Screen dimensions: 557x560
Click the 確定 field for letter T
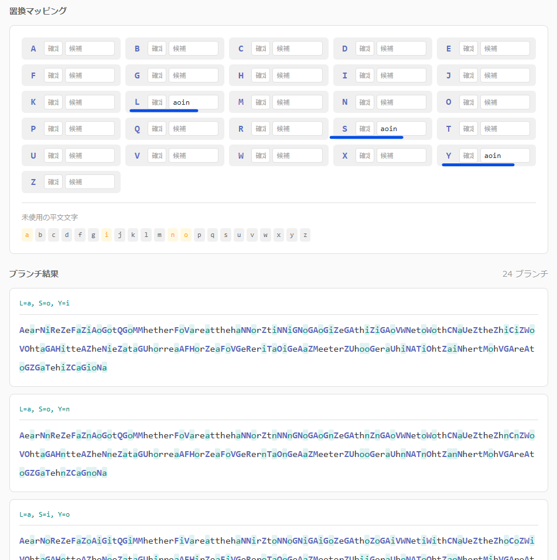[469, 129]
